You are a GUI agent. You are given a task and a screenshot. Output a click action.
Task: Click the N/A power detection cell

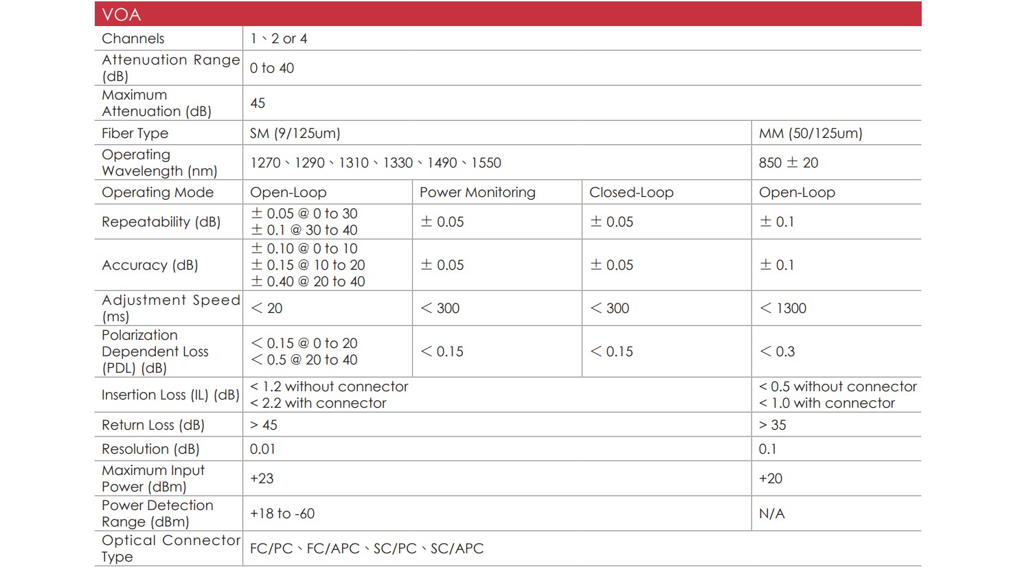[772, 513]
